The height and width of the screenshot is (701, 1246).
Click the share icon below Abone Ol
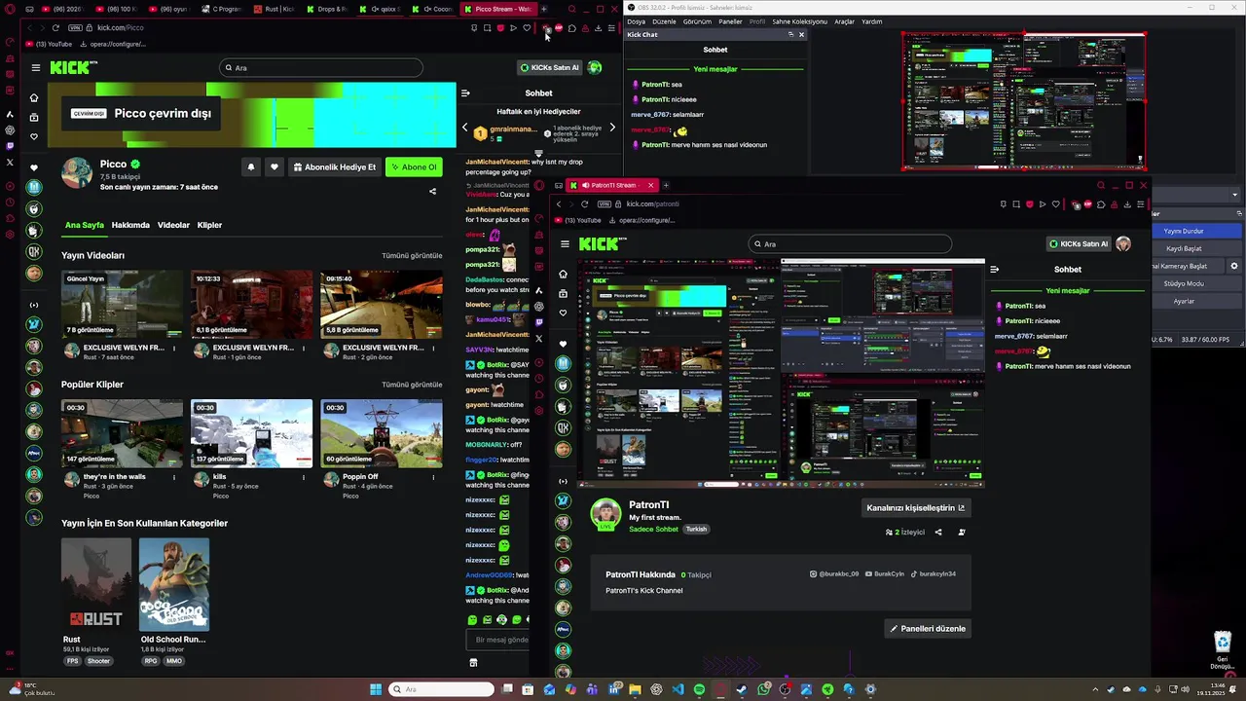pos(432,191)
